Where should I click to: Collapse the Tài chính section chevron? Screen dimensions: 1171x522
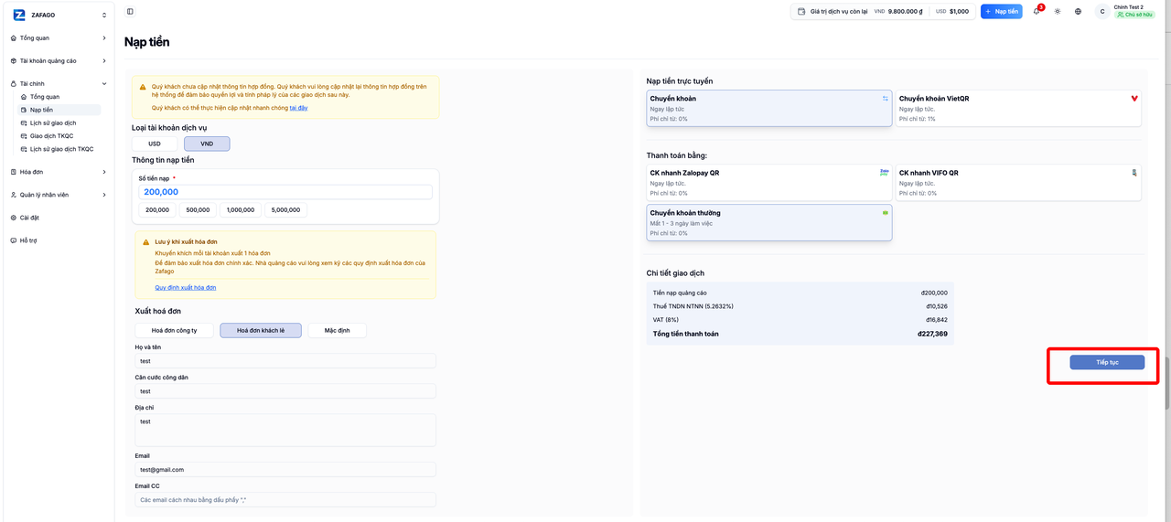[x=104, y=83]
